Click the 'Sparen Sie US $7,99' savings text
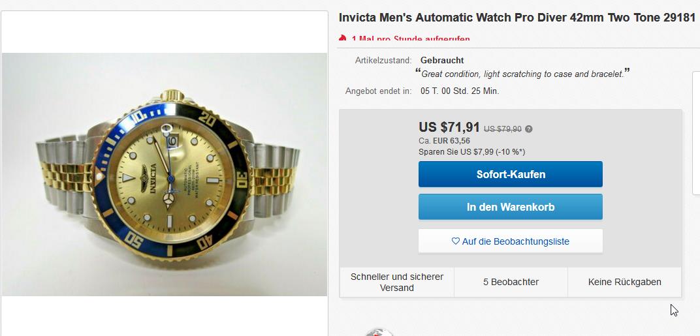700x336 pixels. (472, 152)
